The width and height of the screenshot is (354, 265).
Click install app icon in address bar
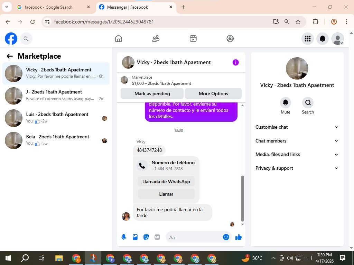[276, 22]
